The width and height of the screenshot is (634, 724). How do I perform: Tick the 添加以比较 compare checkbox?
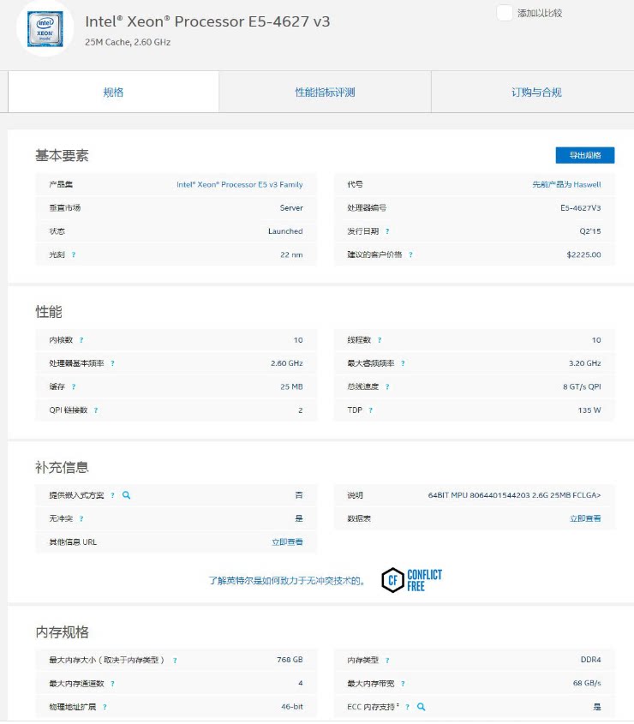point(505,13)
